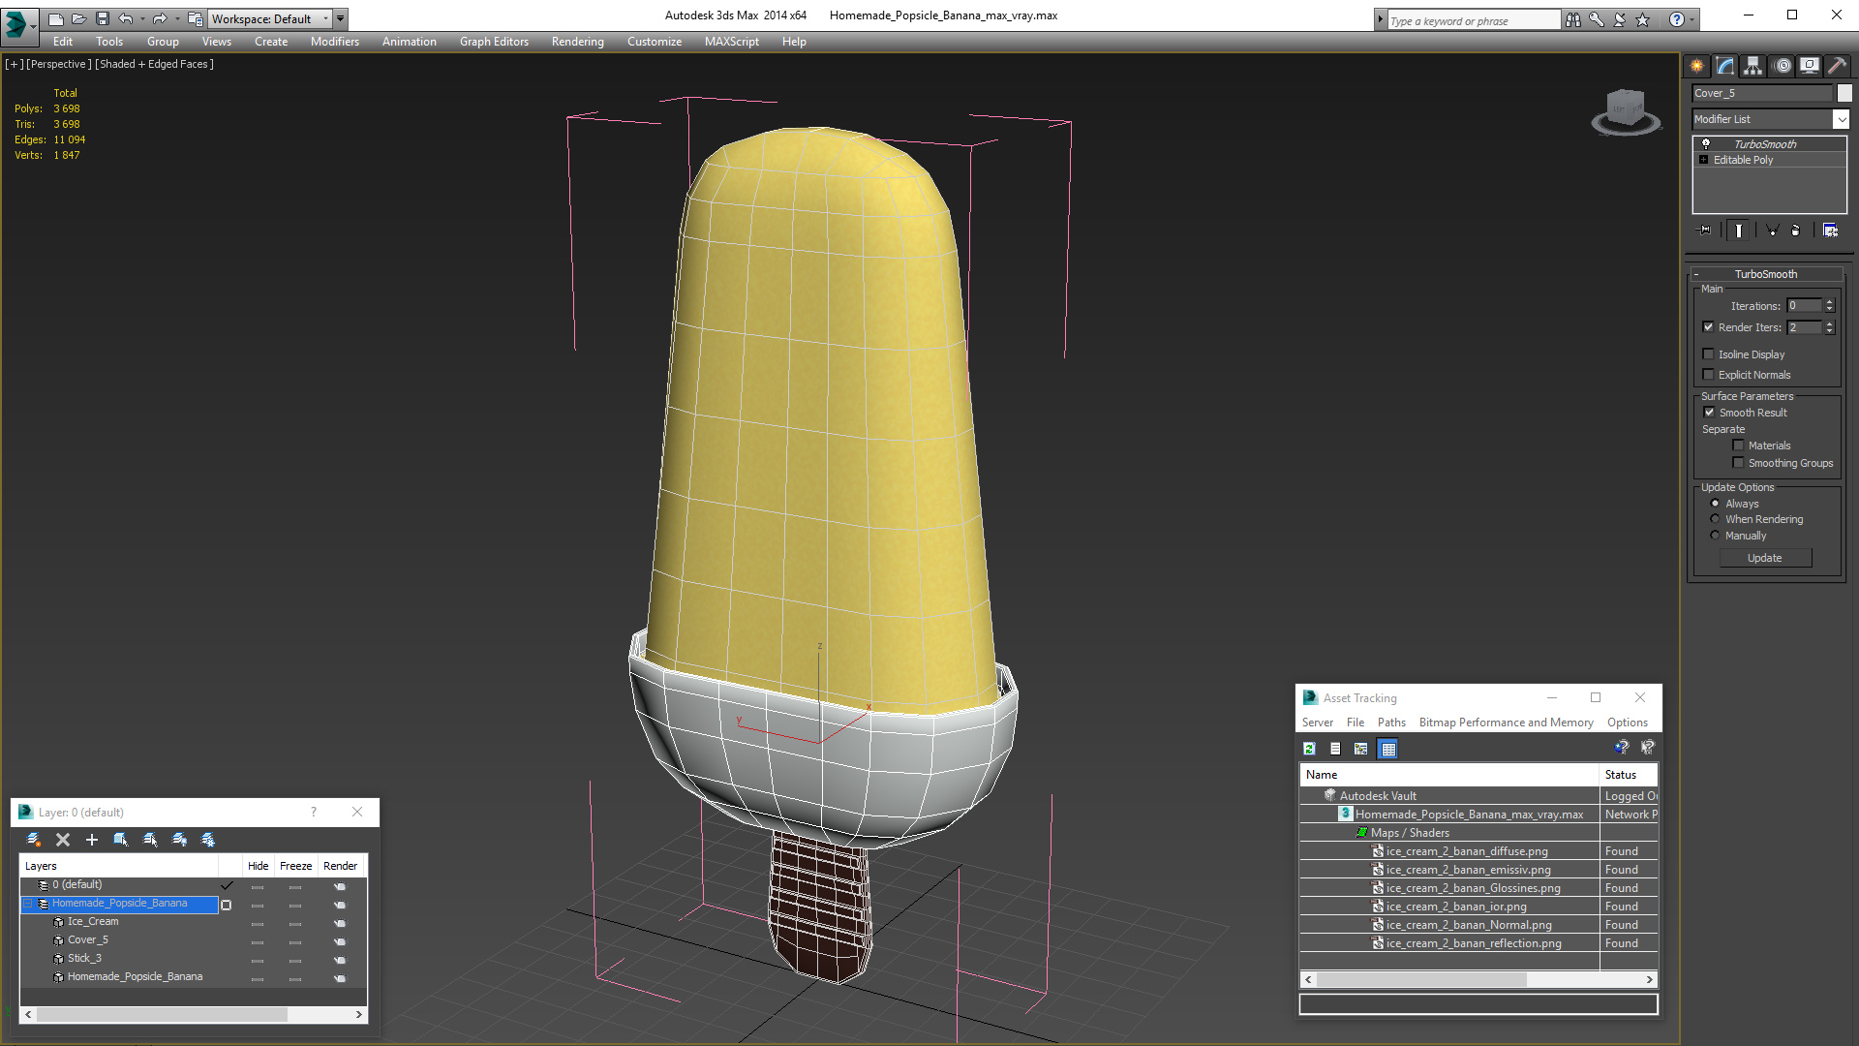
Task: Toggle Show End Result icon
Action: pos(1739,231)
